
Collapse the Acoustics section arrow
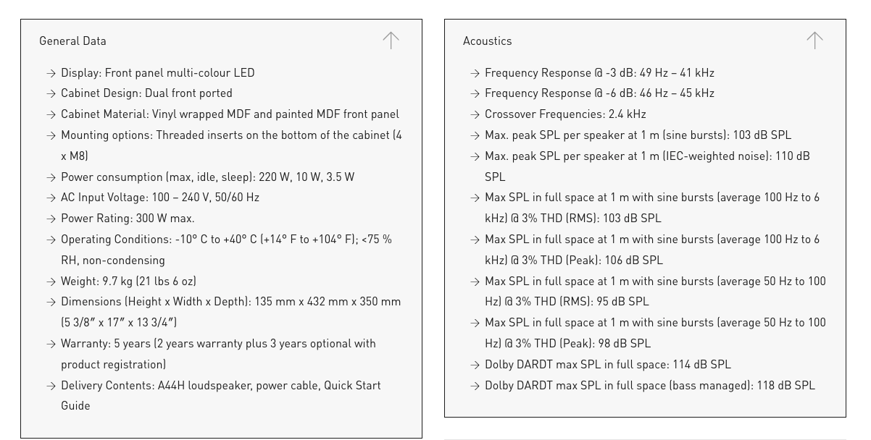pyautogui.click(x=814, y=41)
